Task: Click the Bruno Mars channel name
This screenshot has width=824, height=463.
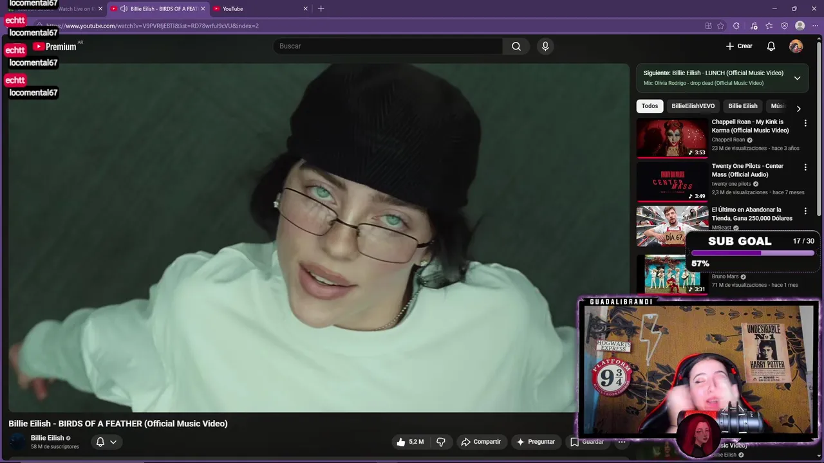Action: pos(725,277)
